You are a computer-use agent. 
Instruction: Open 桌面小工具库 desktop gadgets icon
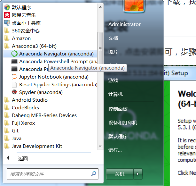tap(7, 23)
